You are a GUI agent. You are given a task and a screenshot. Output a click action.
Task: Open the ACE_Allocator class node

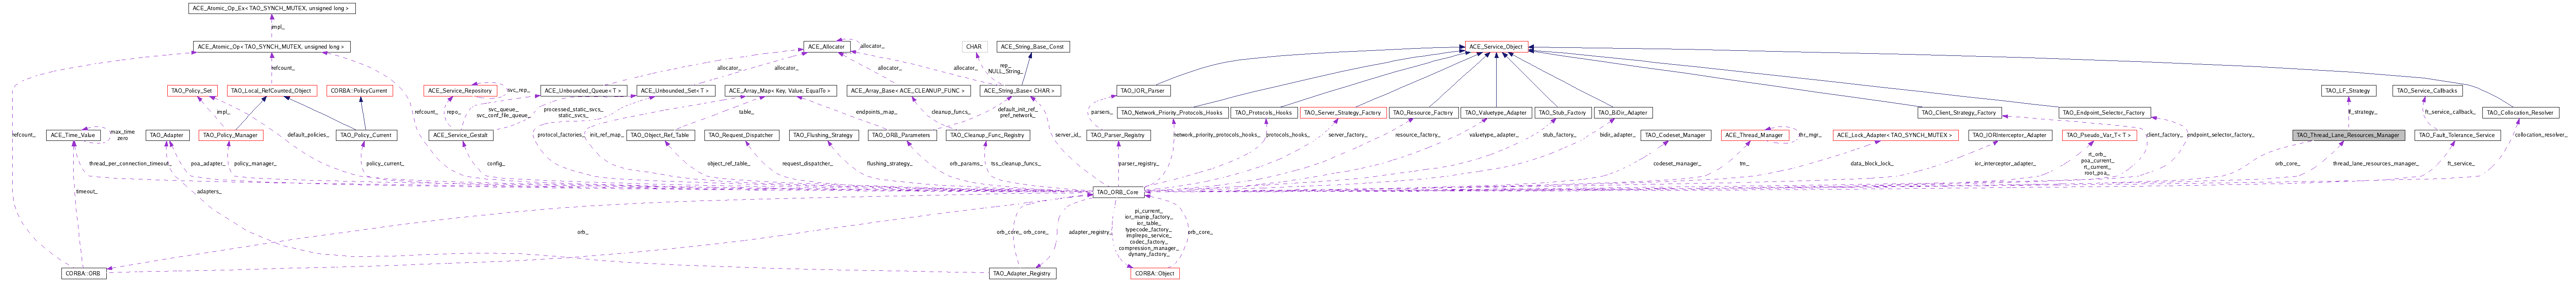[826, 46]
